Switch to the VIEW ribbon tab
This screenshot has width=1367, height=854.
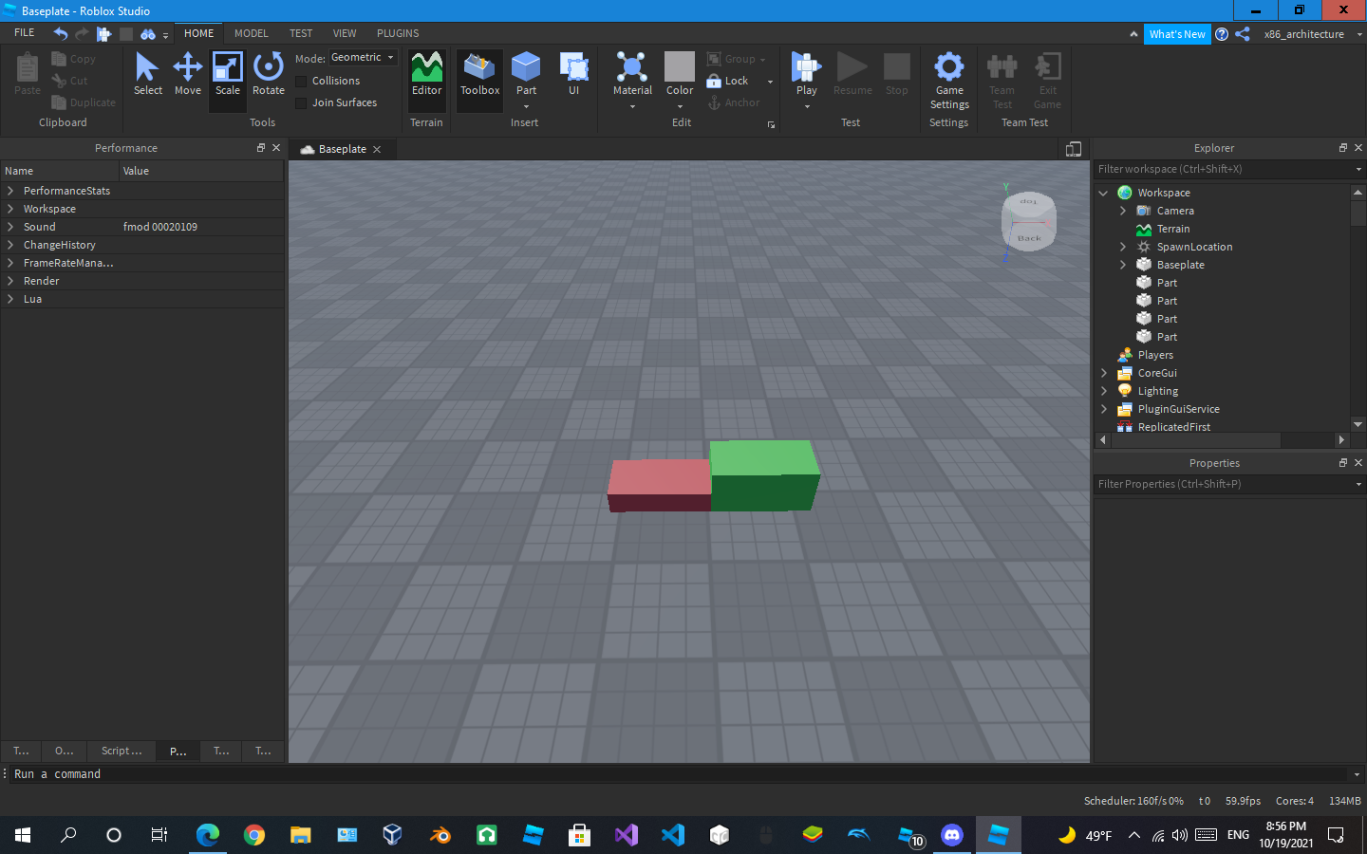[345, 33]
